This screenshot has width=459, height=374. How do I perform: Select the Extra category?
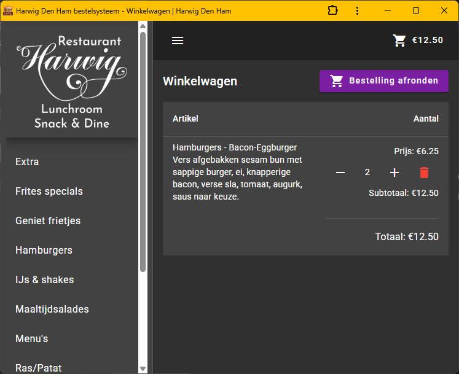point(27,162)
